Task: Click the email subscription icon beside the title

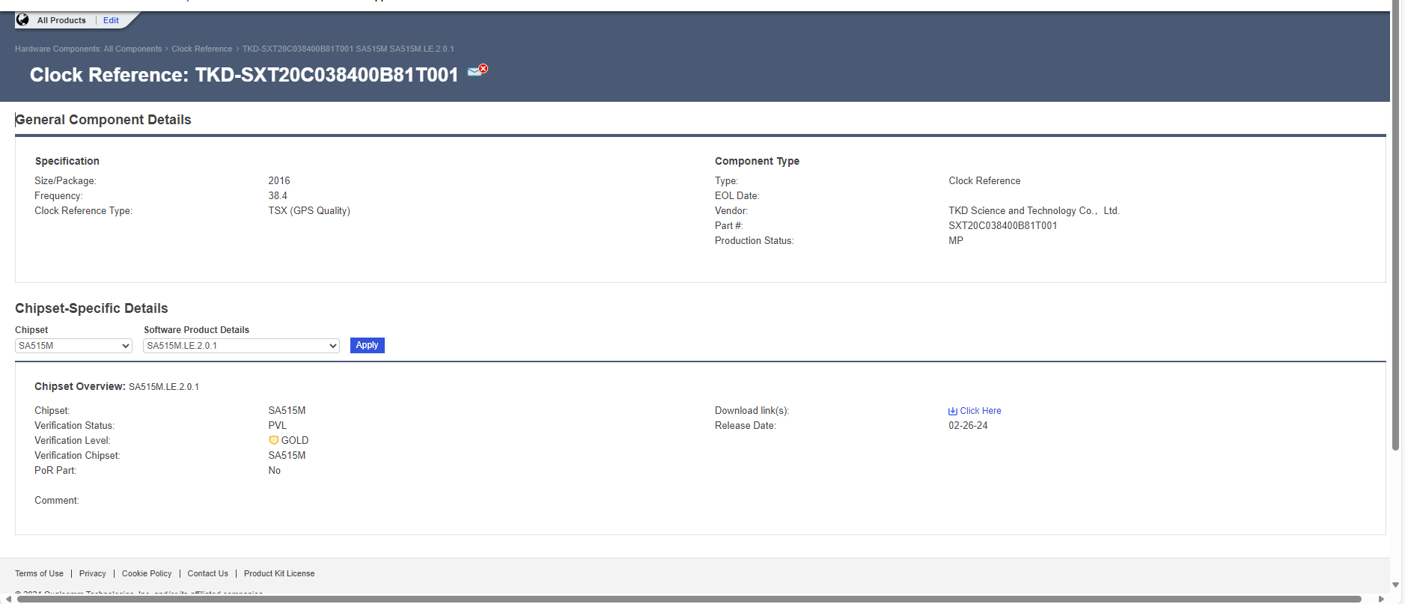Action: tap(477, 70)
